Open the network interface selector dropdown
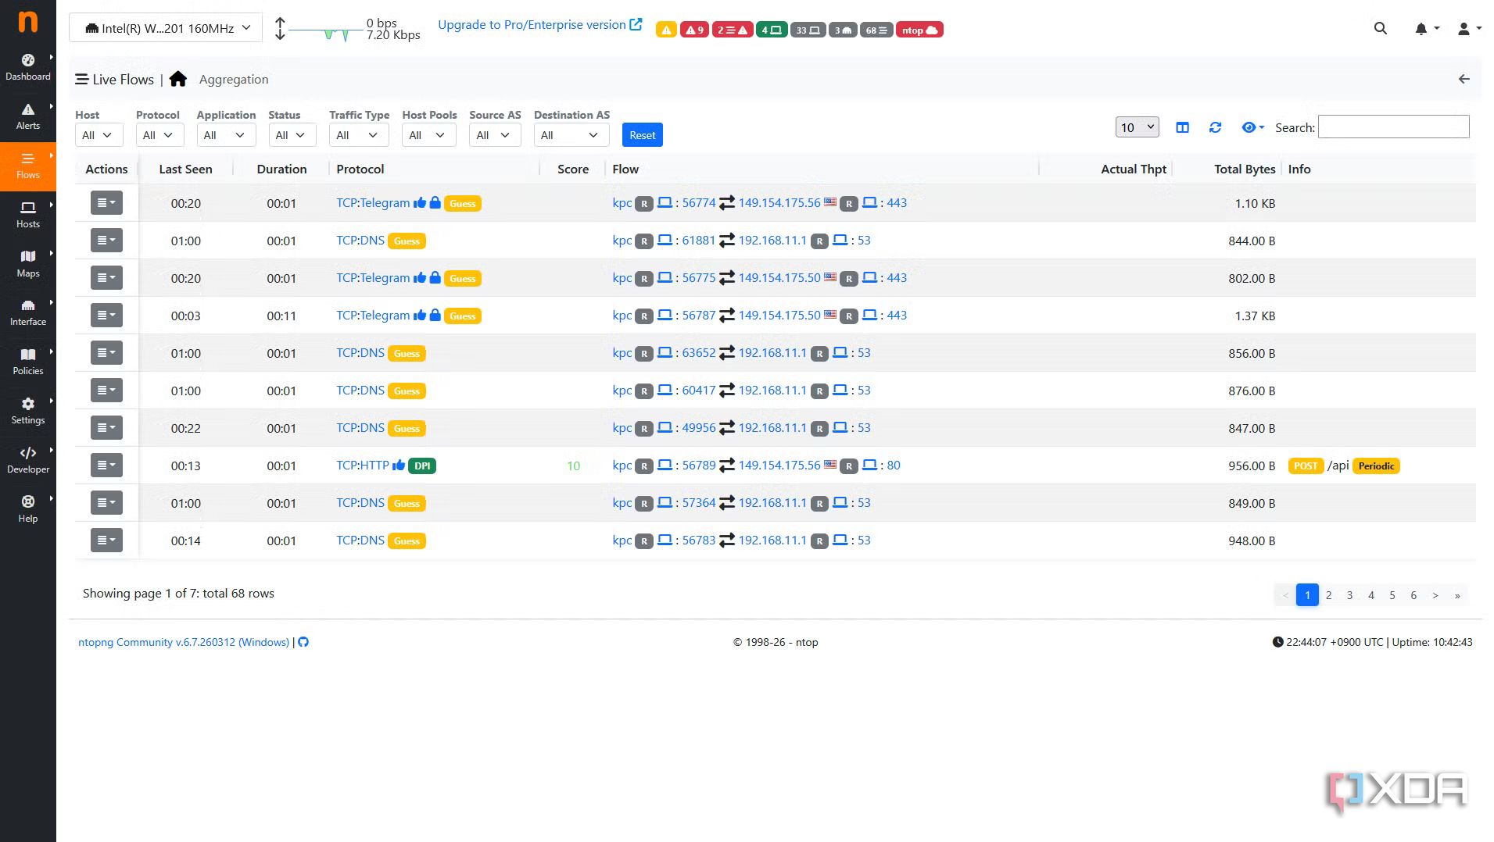 166,28
